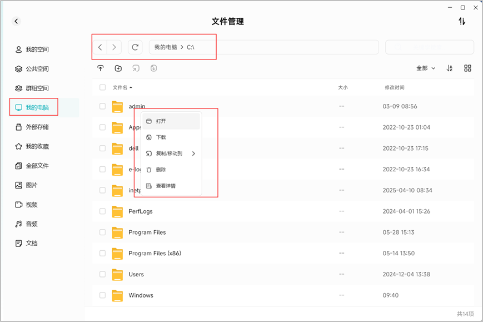The height and width of the screenshot is (322, 483).
Task: Open the transfer list icon at top right
Action: point(461,21)
